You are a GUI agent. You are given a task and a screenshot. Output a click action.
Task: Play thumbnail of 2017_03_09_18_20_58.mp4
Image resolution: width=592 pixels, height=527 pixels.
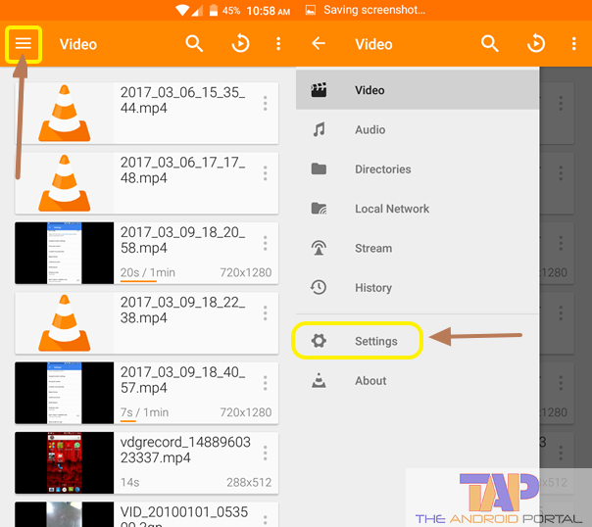coord(64,253)
